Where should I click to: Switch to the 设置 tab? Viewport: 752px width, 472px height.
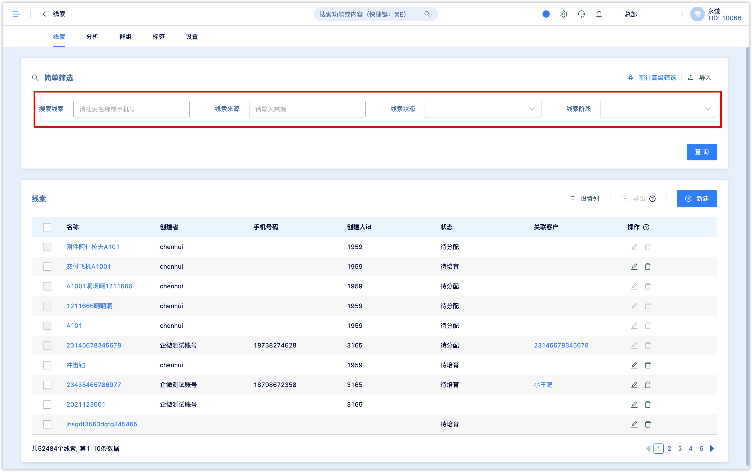192,37
